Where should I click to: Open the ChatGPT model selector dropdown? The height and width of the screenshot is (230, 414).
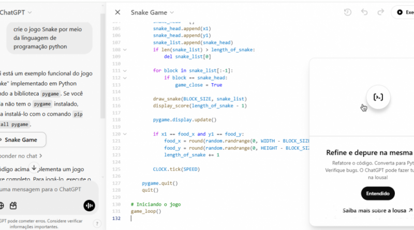16,12
